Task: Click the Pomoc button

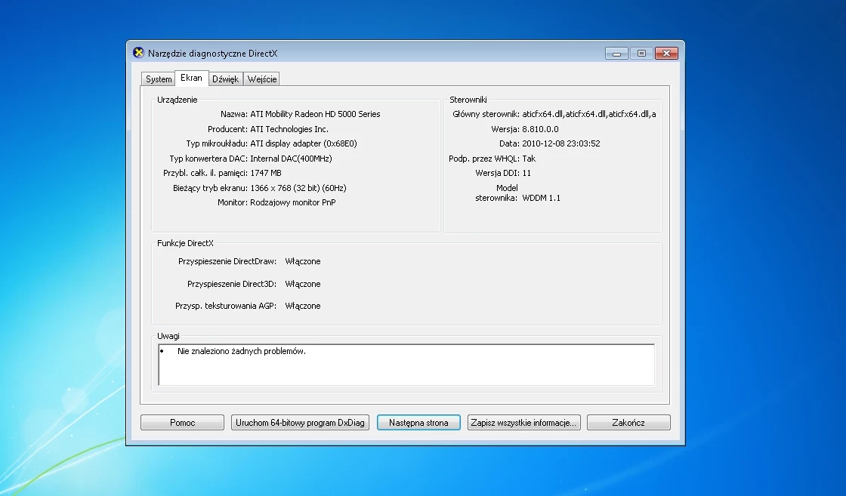Action: pos(182,422)
